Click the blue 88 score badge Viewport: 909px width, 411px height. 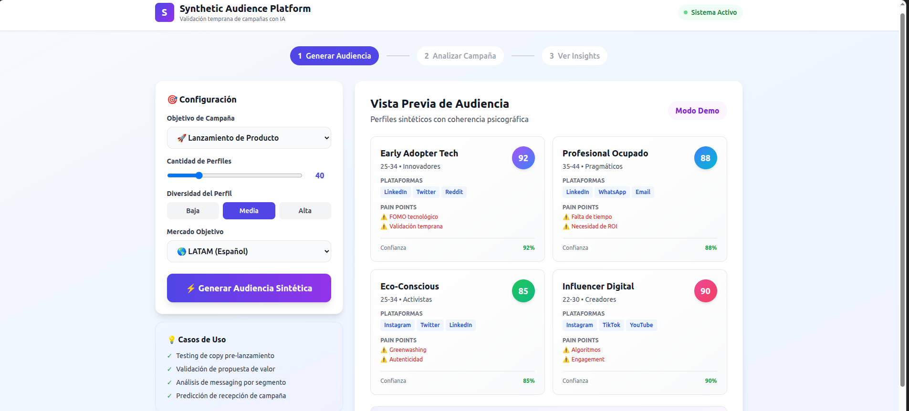(705, 158)
